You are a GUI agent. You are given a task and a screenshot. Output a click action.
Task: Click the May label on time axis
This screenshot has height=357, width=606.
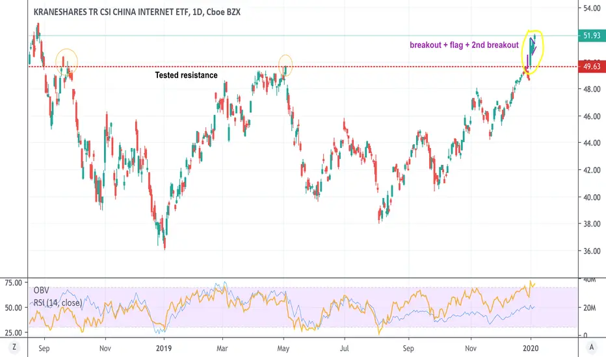click(x=283, y=349)
